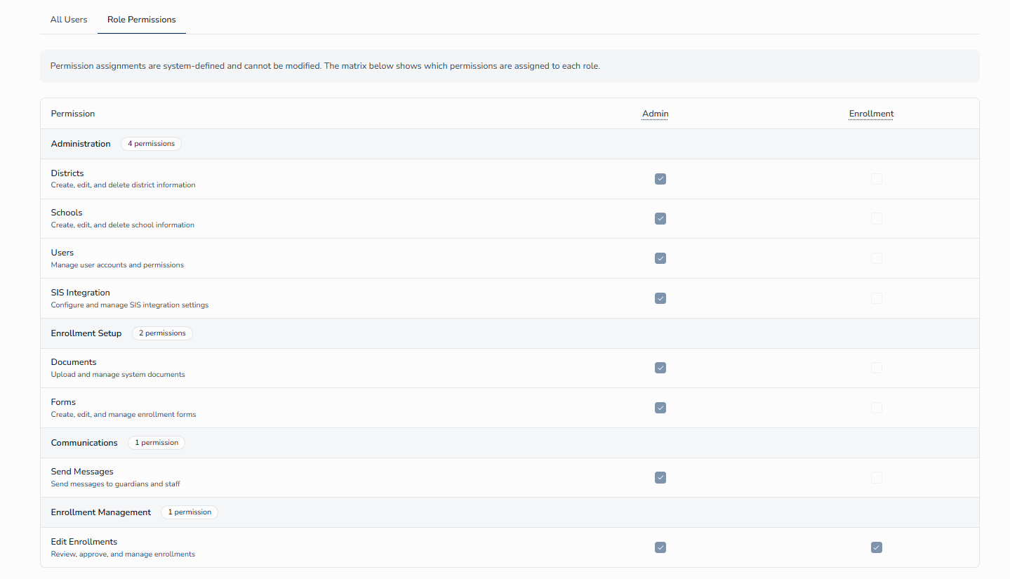This screenshot has height=579, width=1010.
Task: Click the Districts permission name
Action: coord(67,173)
